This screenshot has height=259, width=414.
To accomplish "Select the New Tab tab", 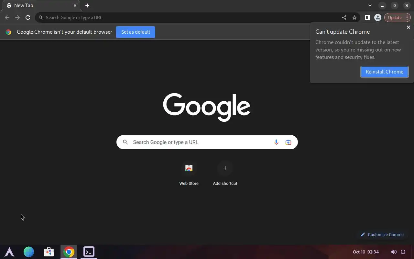I will pos(41,6).
